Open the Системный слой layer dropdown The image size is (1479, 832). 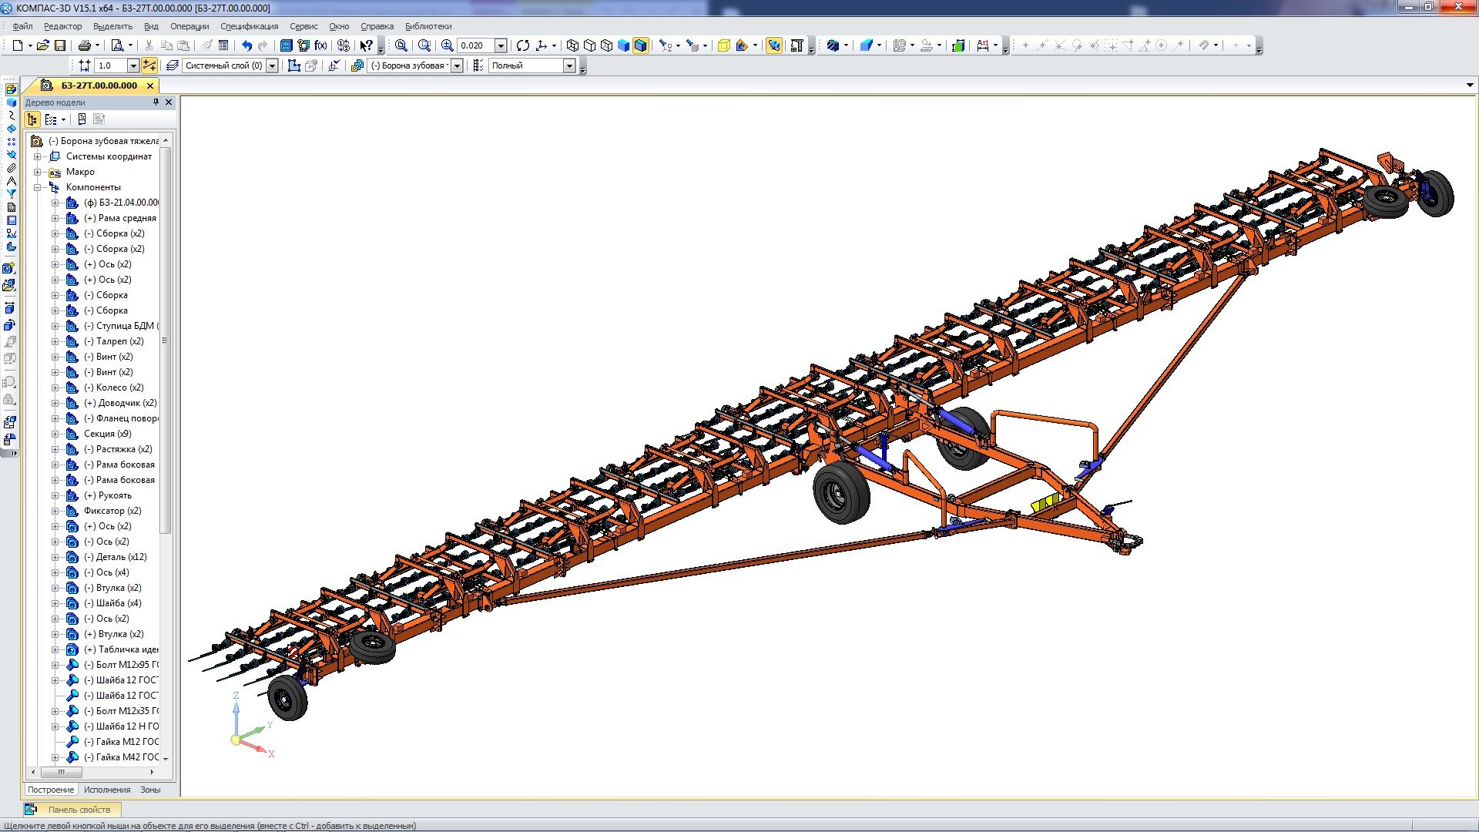(272, 65)
